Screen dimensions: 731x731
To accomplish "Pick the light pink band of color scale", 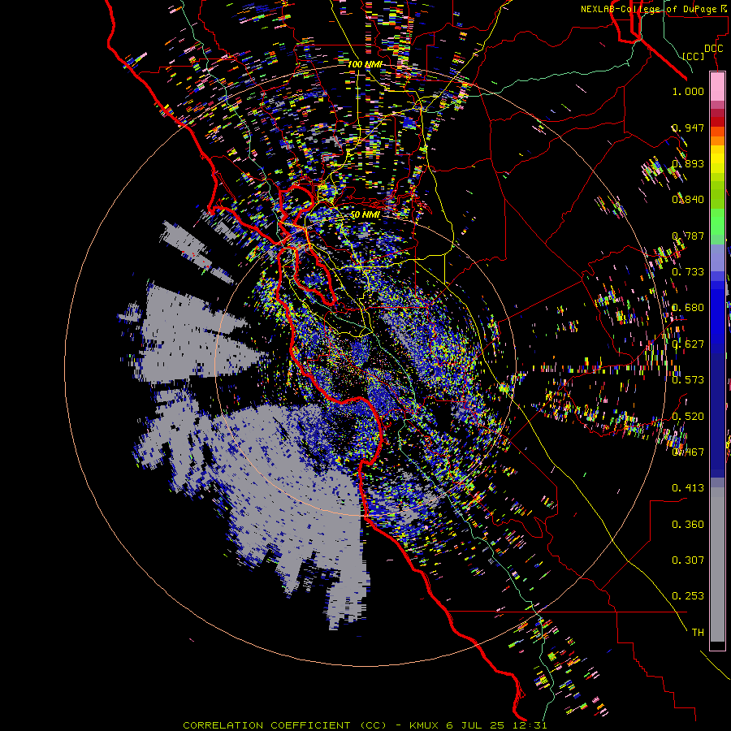I will click(717, 86).
